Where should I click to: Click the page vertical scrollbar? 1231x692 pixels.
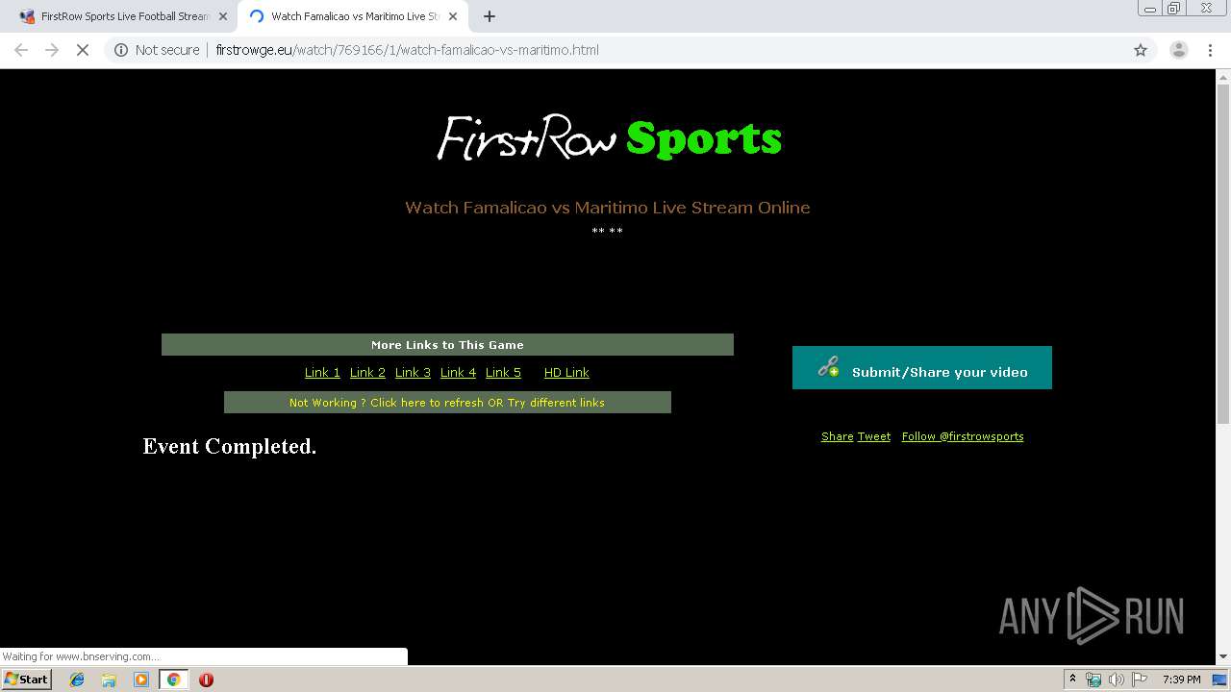[x=1223, y=255]
